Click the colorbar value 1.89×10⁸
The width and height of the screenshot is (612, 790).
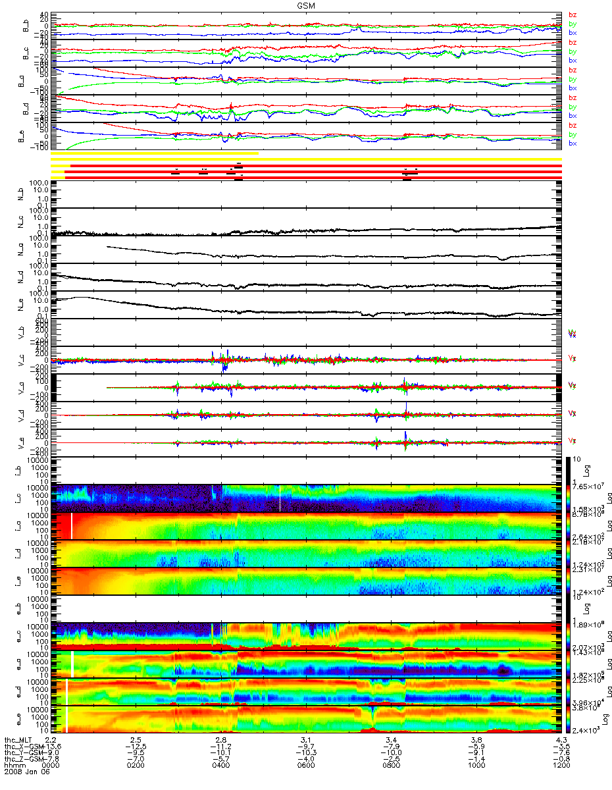(589, 625)
